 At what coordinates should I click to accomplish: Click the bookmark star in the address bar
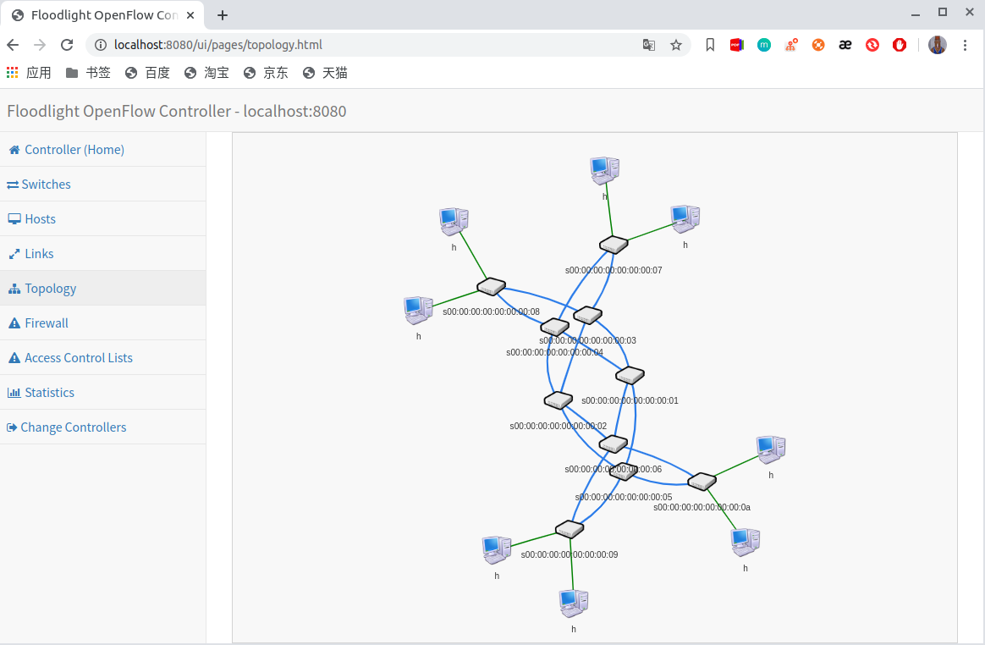[x=676, y=44]
